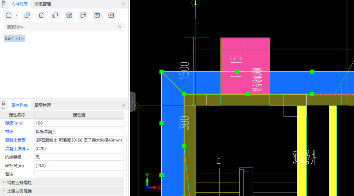Select the SS-1 <1> component

pyautogui.click(x=14, y=38)
